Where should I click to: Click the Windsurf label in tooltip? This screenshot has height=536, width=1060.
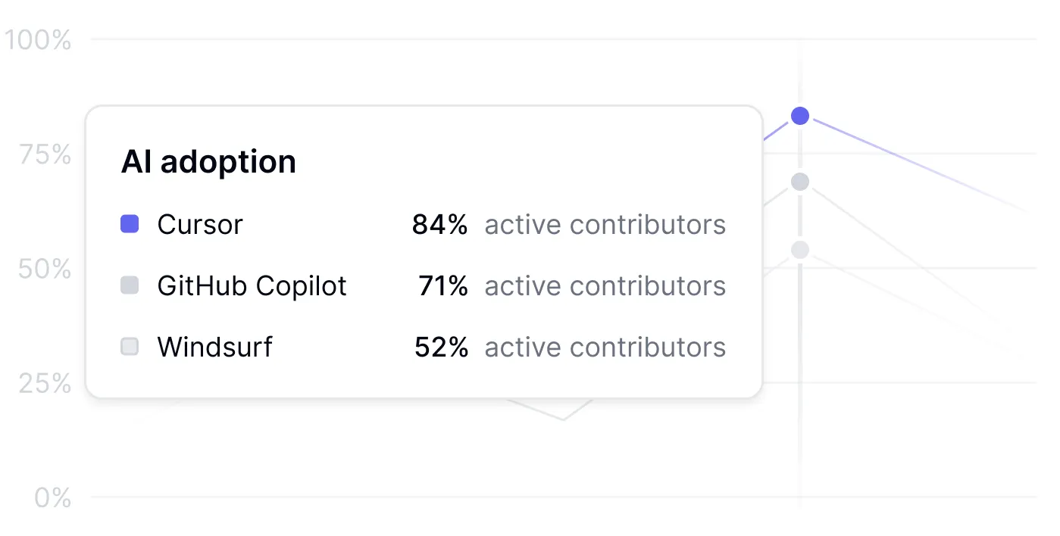(x=214, y=347)
